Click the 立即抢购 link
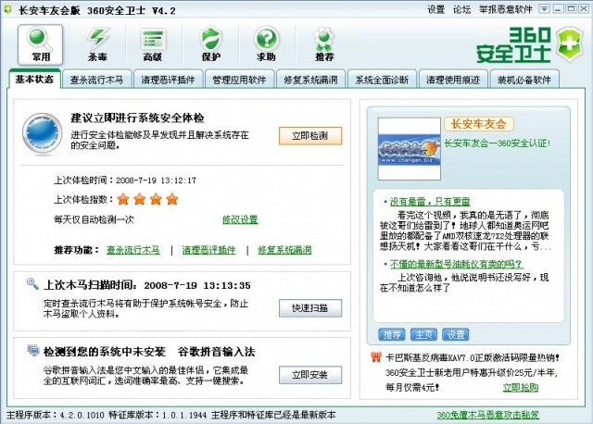The image size is (593, 424). coord(521,387)
